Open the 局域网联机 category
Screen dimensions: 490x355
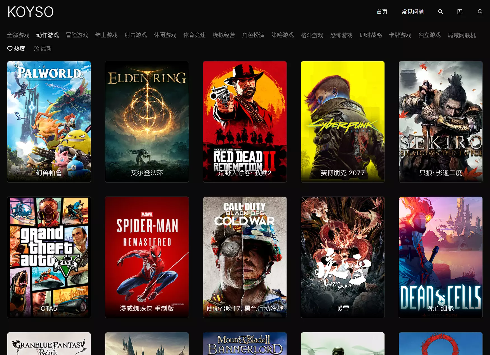(x=461, y=35)
